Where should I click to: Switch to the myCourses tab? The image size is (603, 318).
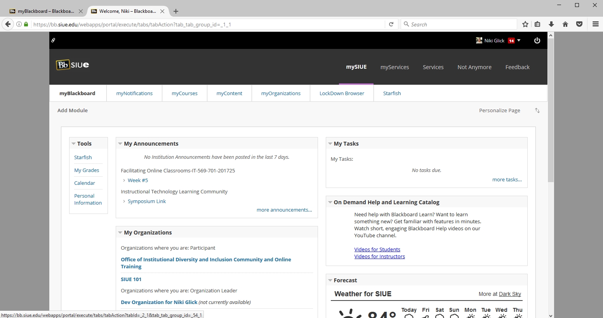(x=184, y=93)
